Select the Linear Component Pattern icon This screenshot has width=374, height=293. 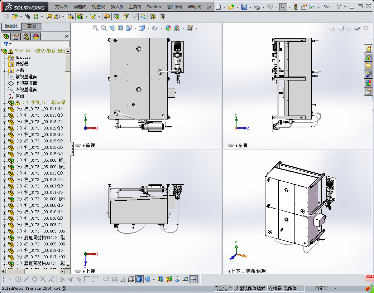(36, 16)
